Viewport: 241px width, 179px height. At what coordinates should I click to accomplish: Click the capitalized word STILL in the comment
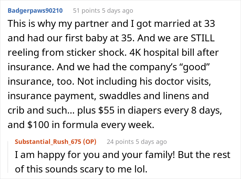202,38
